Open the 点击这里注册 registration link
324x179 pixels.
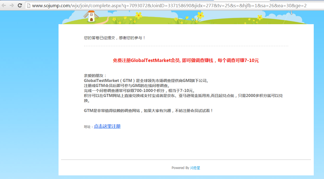107,126
